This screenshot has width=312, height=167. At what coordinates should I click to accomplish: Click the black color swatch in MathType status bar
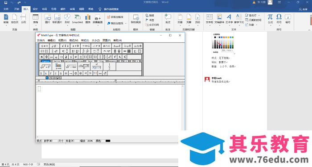(108, 141)
